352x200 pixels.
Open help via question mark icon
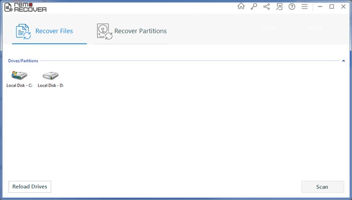click(x=292, y=7)
